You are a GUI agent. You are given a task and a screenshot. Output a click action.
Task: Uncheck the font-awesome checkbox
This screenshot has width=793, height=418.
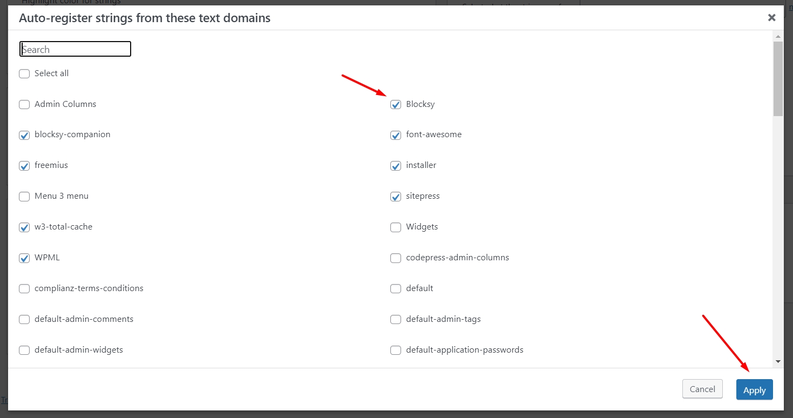point(396,135)
